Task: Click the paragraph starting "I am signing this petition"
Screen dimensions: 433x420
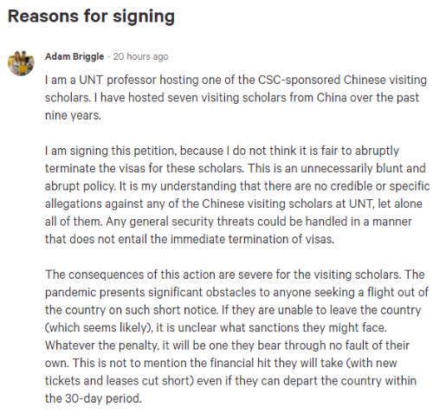Action: coord(237,195)
